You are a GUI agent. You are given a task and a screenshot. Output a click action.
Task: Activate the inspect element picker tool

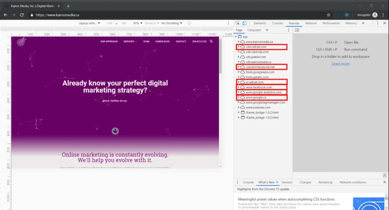(x=237, y=23)
